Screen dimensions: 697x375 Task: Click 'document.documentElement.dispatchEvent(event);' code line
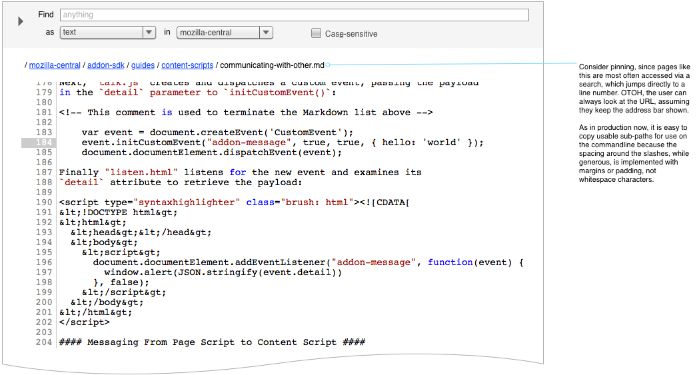212,153
